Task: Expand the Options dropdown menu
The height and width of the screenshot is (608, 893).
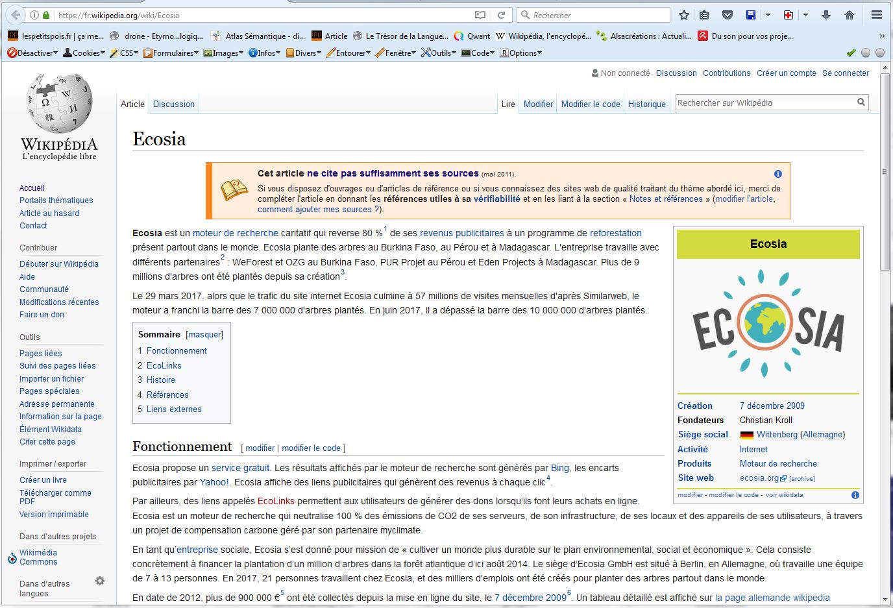Action: click(x=520, y=53)
